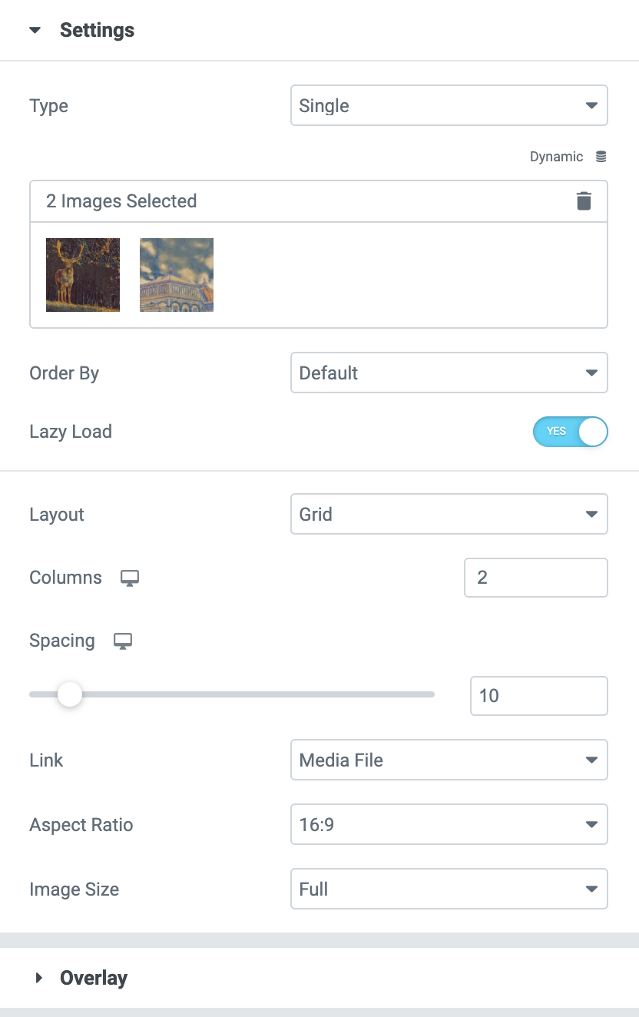
Task: Click the Columns number input field
Action: tap(535, 578)
